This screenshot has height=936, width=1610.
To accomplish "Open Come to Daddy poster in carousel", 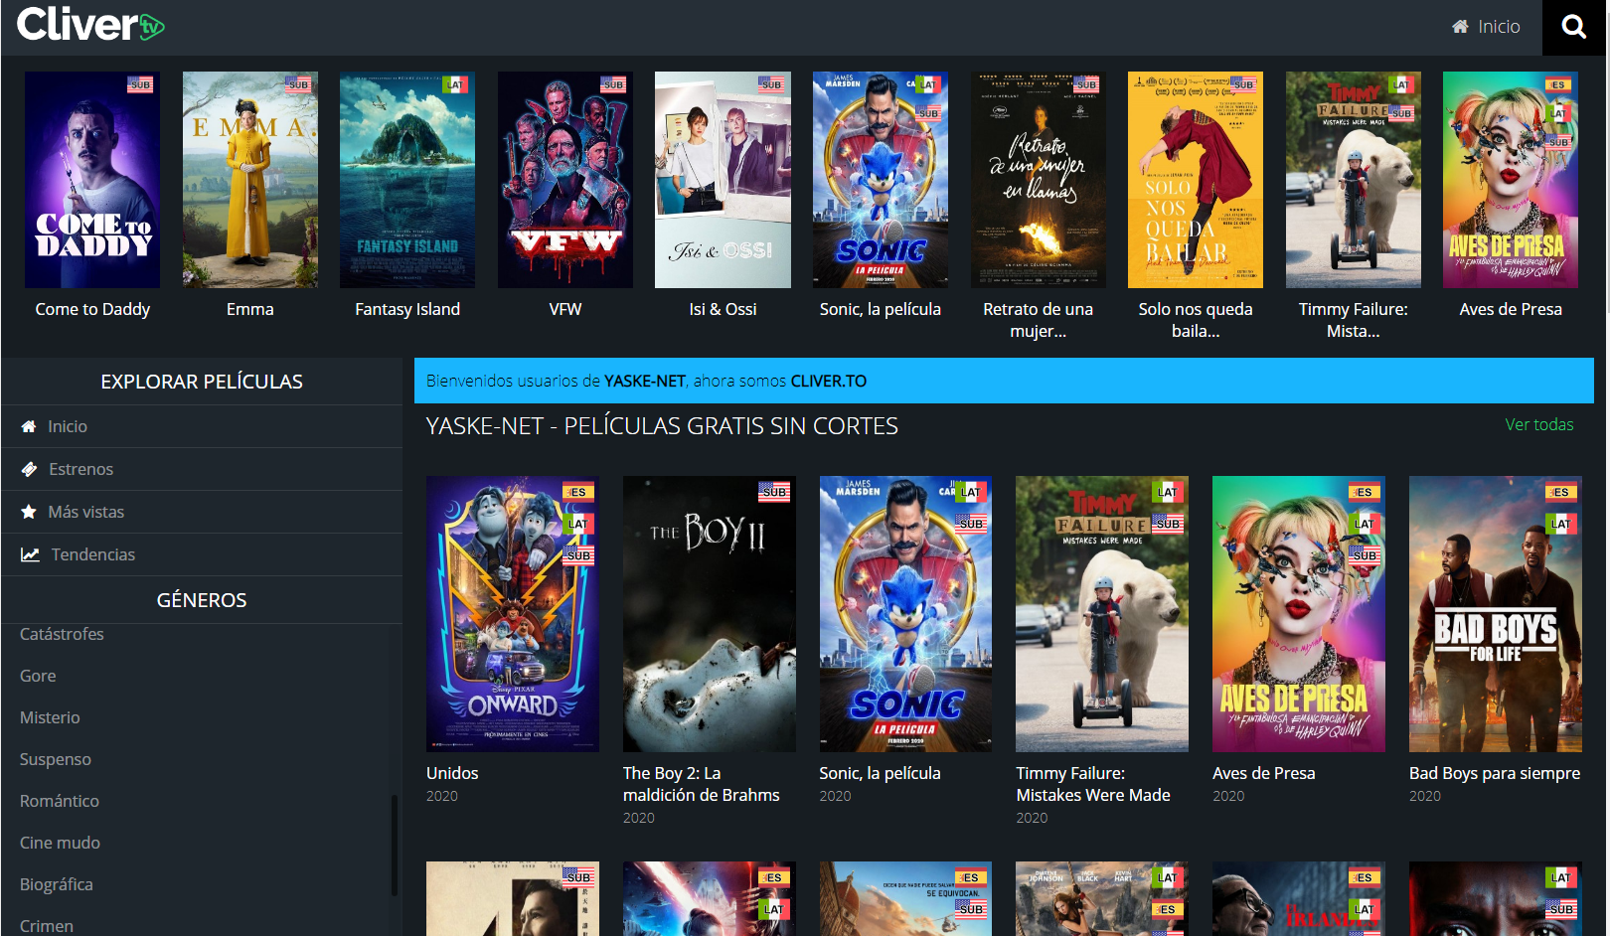I will click(x=92, y=180).
